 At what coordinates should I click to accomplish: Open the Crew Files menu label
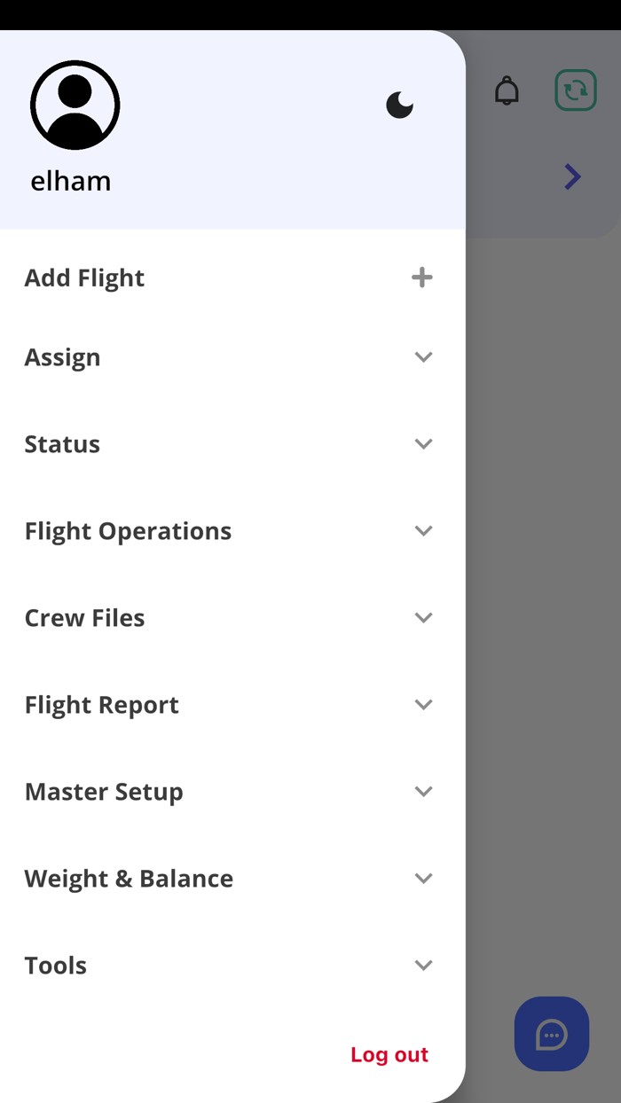(x=84, y=618)
